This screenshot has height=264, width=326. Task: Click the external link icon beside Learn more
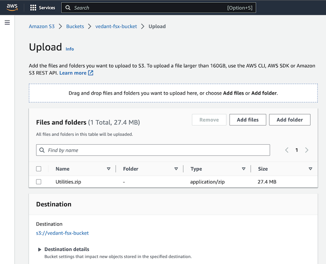91,73
